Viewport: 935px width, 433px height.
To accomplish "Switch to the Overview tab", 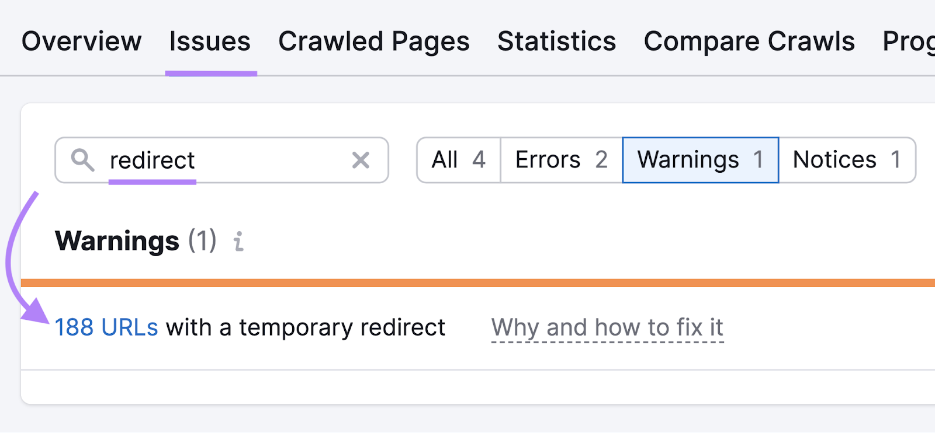I will [x=81, y=41].
